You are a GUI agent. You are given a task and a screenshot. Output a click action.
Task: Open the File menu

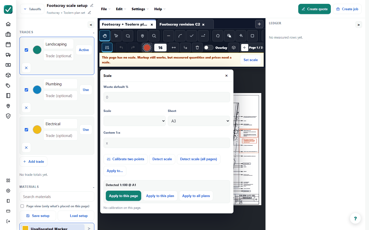click(106, 9)
